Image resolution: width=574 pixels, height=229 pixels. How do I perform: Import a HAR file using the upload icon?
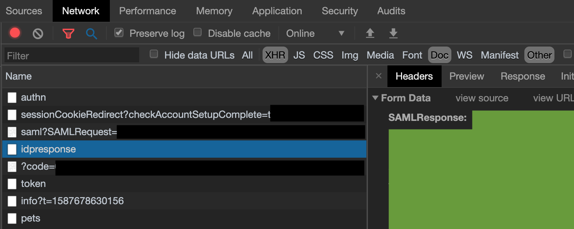tap(370, 33)
